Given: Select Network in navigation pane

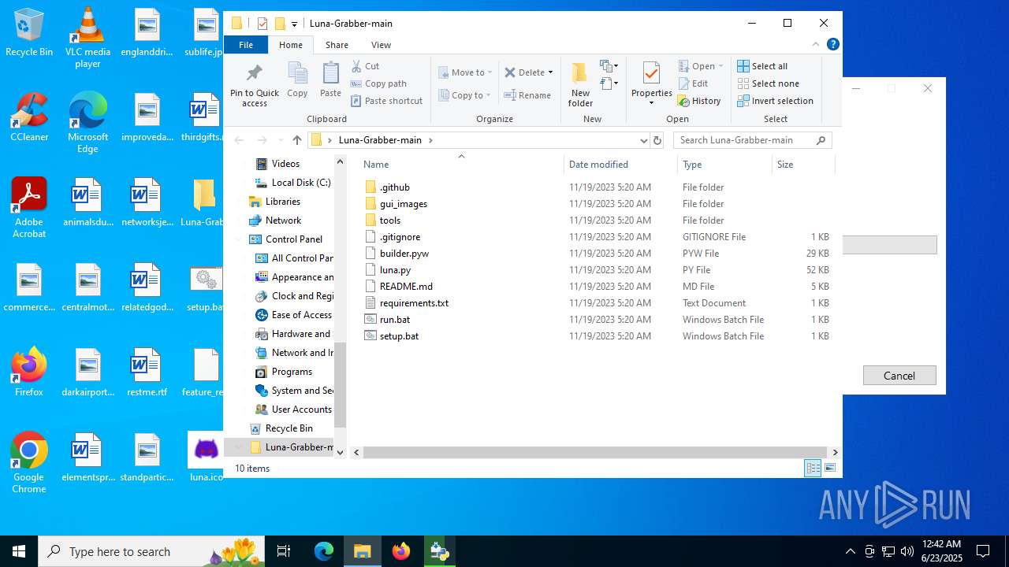Looking at the screenshot, I should [x=283, y=220].
